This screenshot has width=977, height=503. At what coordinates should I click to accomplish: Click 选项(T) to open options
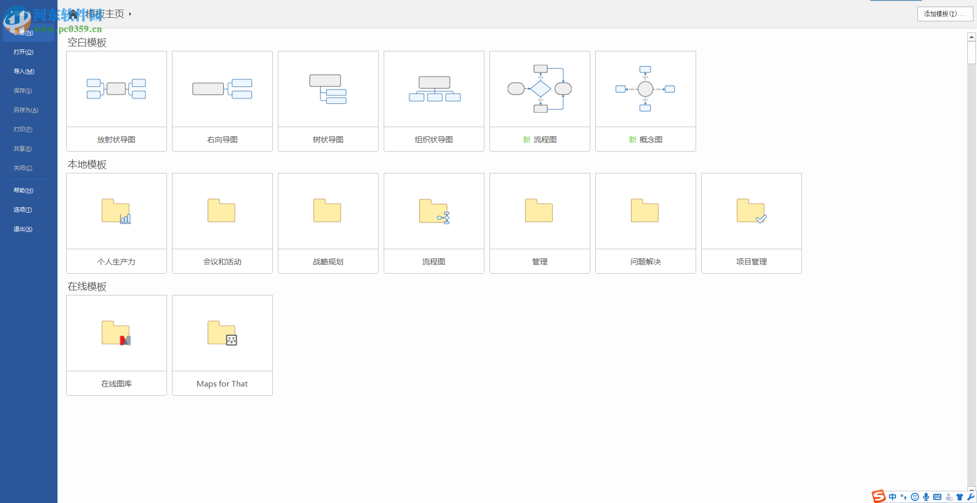tap(22, 210)
